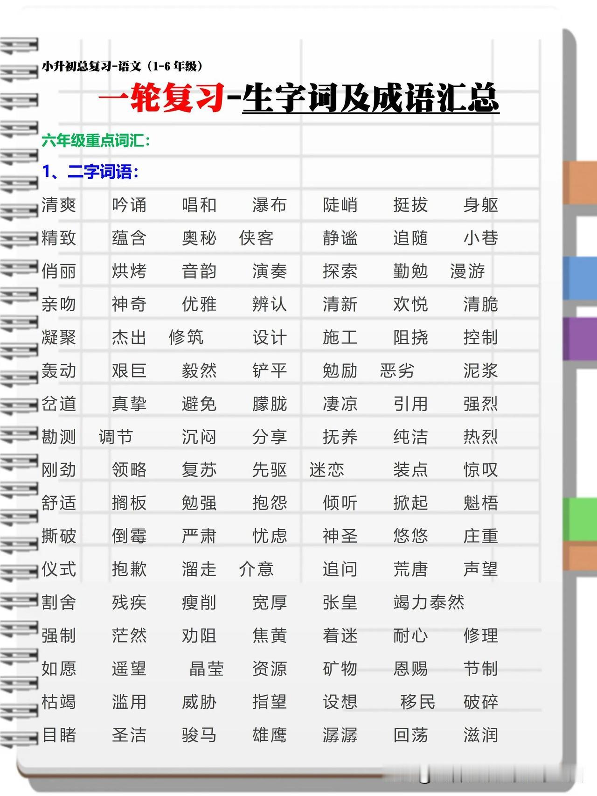Click the word 亲吻

[59, 304]
